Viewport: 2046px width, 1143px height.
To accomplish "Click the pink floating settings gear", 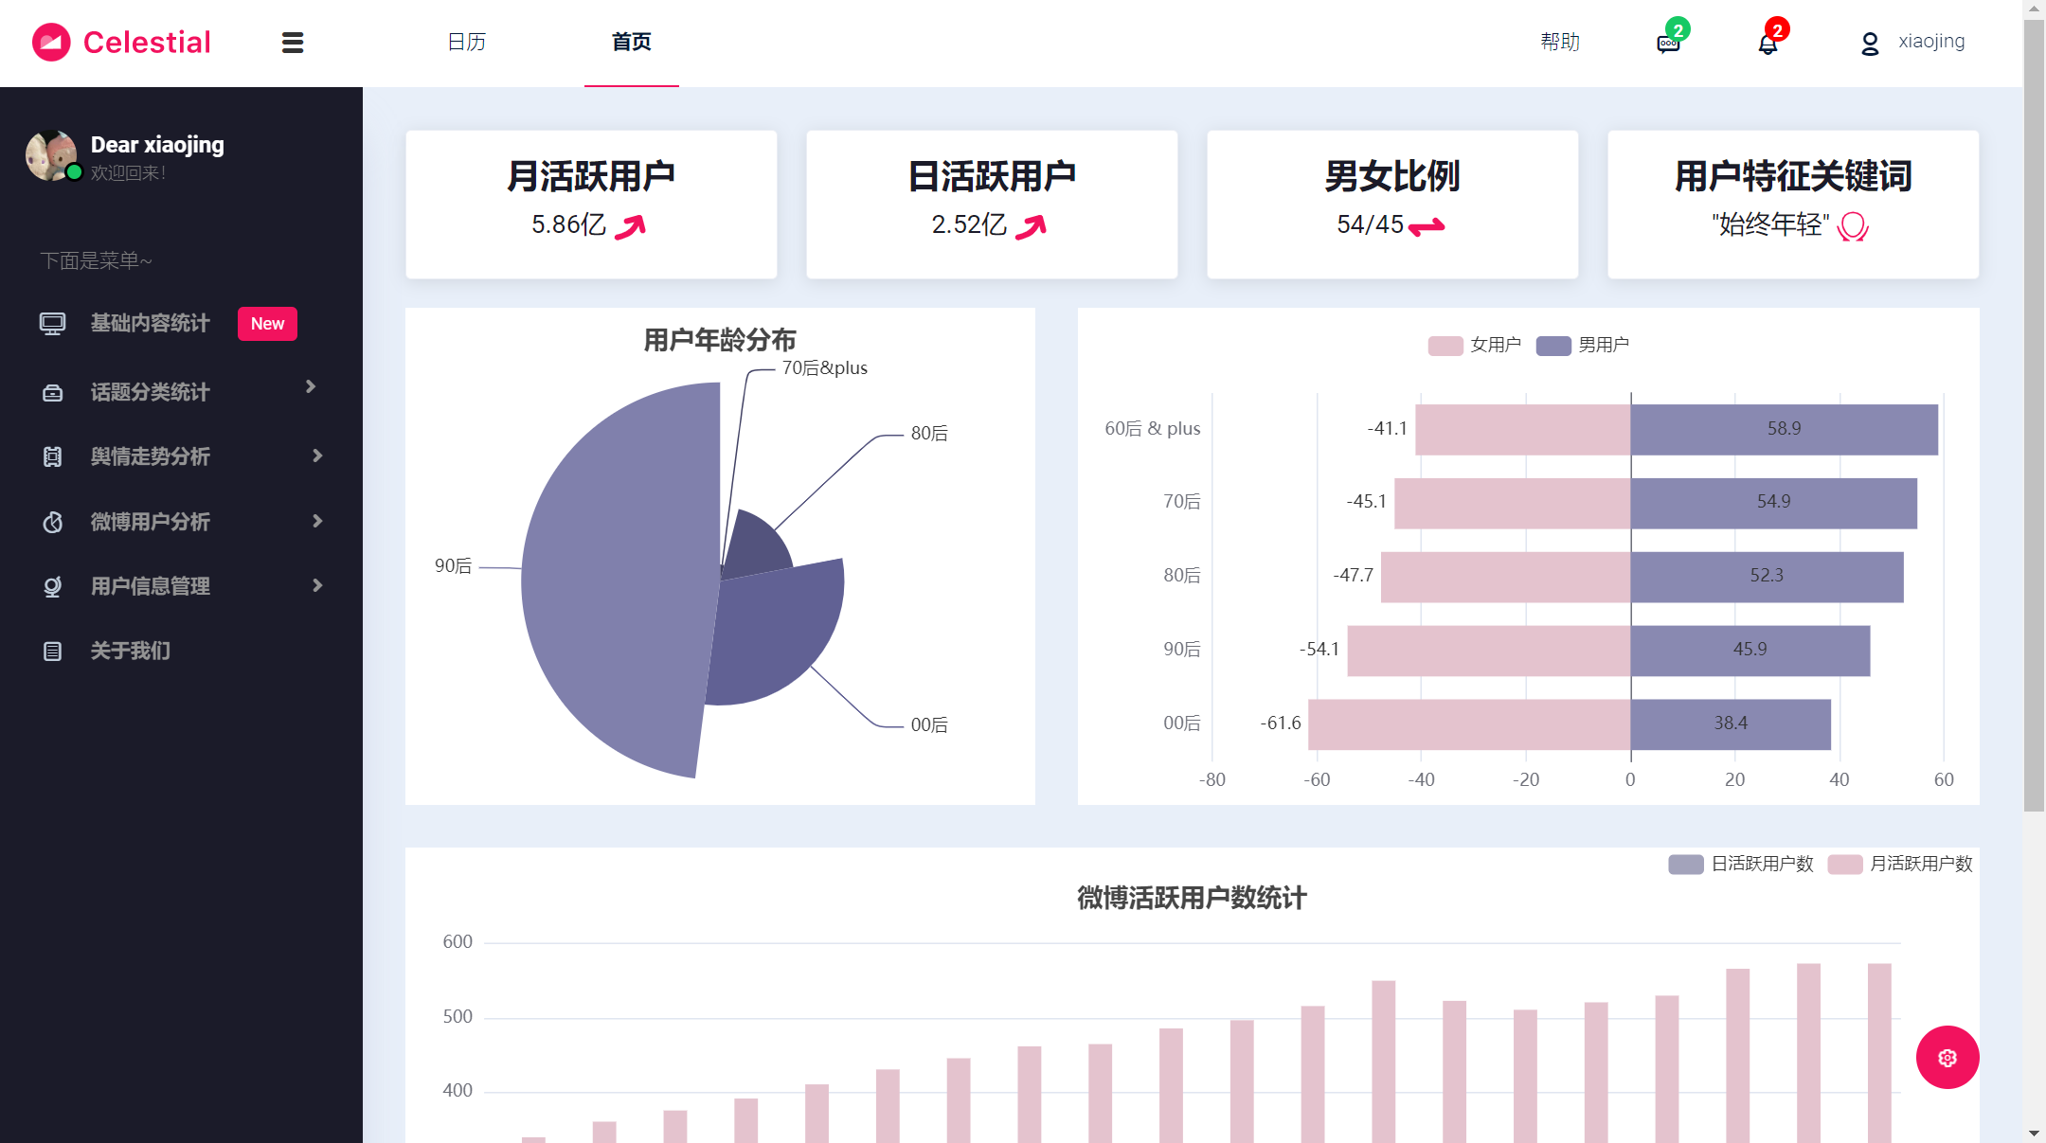I will tap(1947, 1057).
